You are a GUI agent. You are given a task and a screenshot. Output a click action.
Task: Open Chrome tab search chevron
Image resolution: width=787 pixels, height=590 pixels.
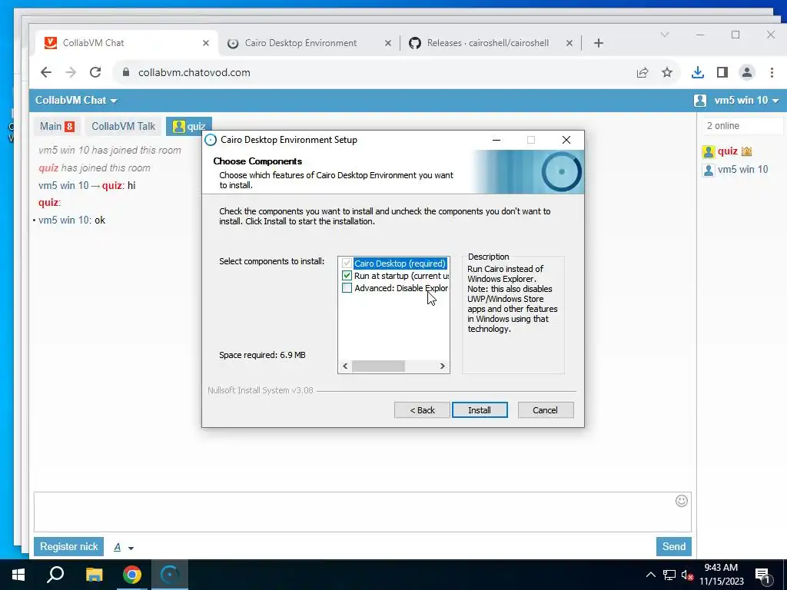click(665, 35)
